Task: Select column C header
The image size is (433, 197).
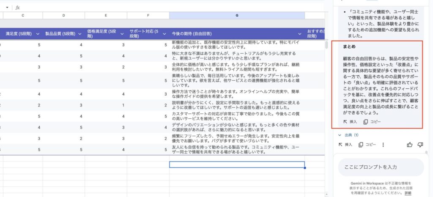Action: (x=23, y=16)
